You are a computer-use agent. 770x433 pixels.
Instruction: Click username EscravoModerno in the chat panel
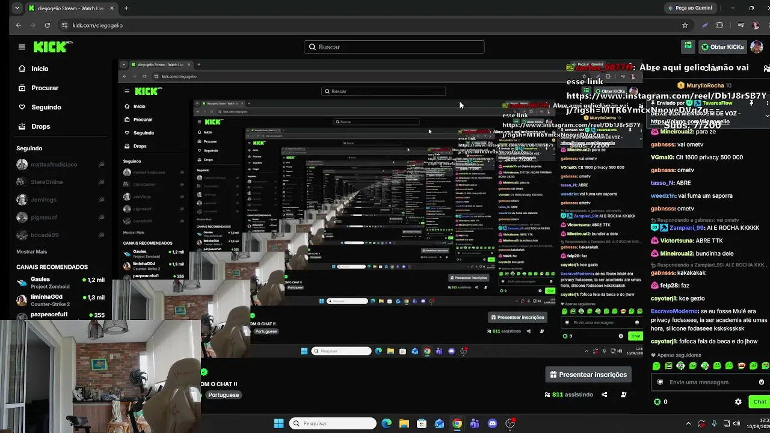[675, 312]
